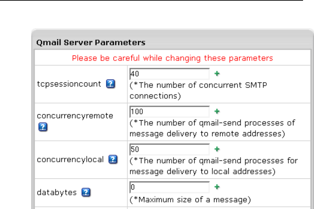This screenshot has width=314, height=209.
Task: Click green plus beside tcpsessioncount field
Action: click(x=217, y=73)
